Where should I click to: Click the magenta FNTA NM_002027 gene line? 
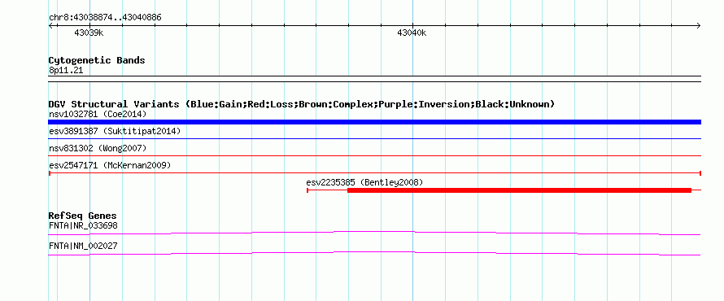(374, 253)
